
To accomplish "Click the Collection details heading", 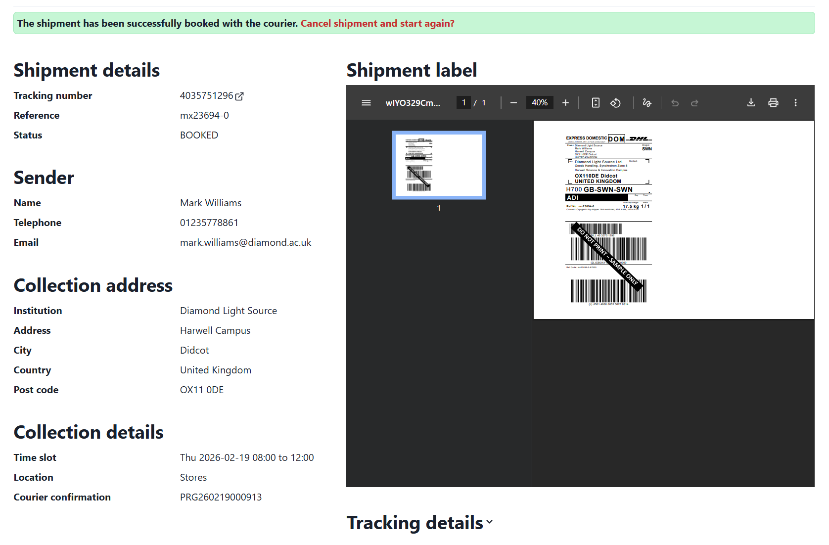I will click(89, 432).
